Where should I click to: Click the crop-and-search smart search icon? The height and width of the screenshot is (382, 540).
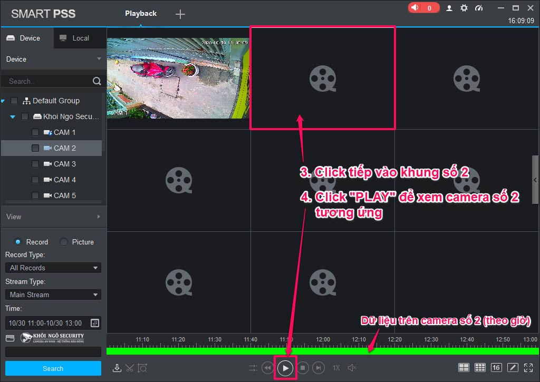pyautogui.click(x=142, y=368)
